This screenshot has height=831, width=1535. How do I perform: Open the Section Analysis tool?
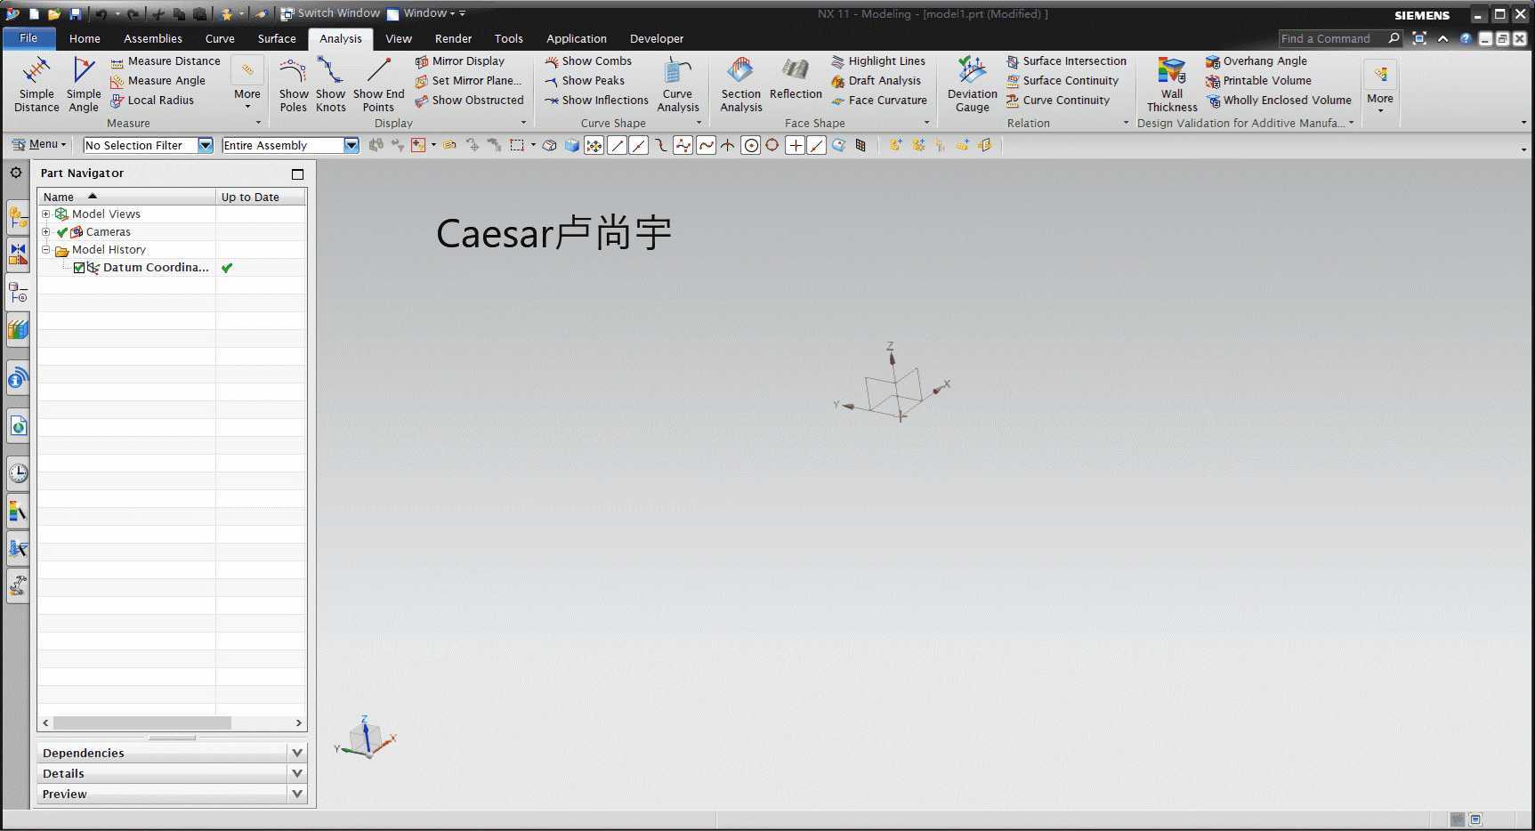click(x=741, y=85)
